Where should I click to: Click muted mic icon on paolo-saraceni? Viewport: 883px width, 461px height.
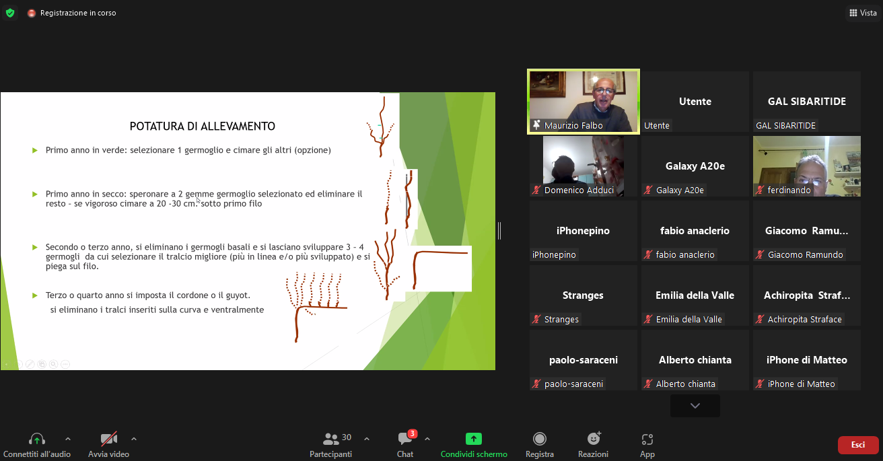537,384
